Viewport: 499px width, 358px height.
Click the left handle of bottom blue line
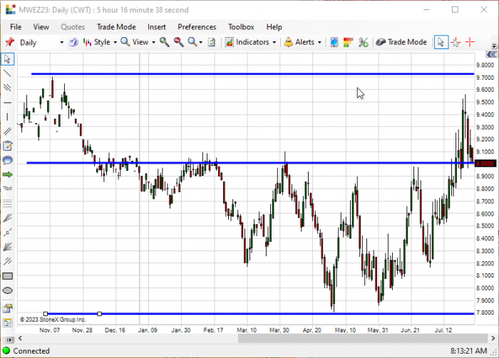(x=46, y=314)
